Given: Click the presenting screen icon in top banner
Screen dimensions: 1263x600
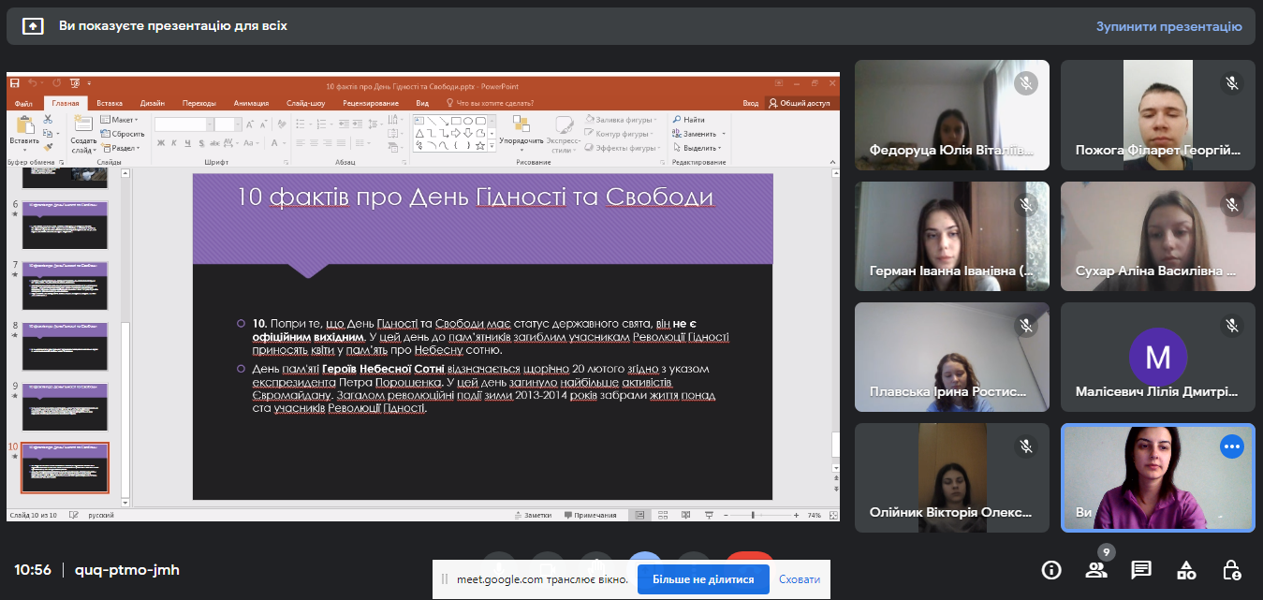Looking at the screenshot, I should click(33, 26).
